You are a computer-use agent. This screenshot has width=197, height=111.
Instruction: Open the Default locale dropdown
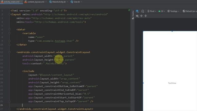pos(190,11)
